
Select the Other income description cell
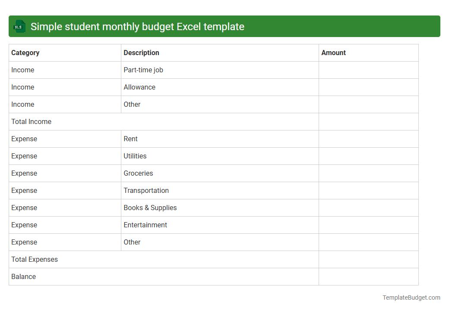pyautogui.click(x=132, y=104)
